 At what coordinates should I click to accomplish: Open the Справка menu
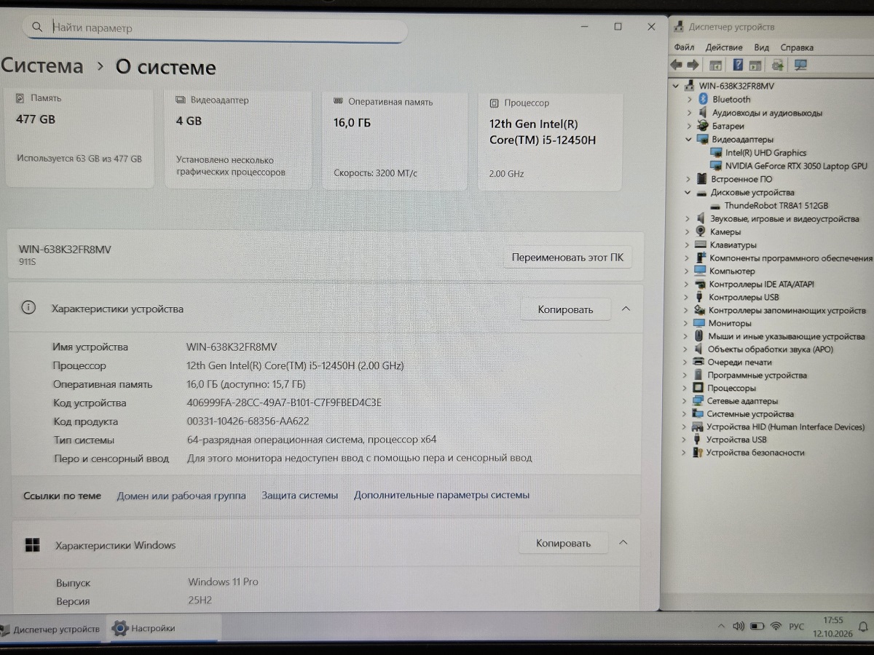click(x=797, y=47)
